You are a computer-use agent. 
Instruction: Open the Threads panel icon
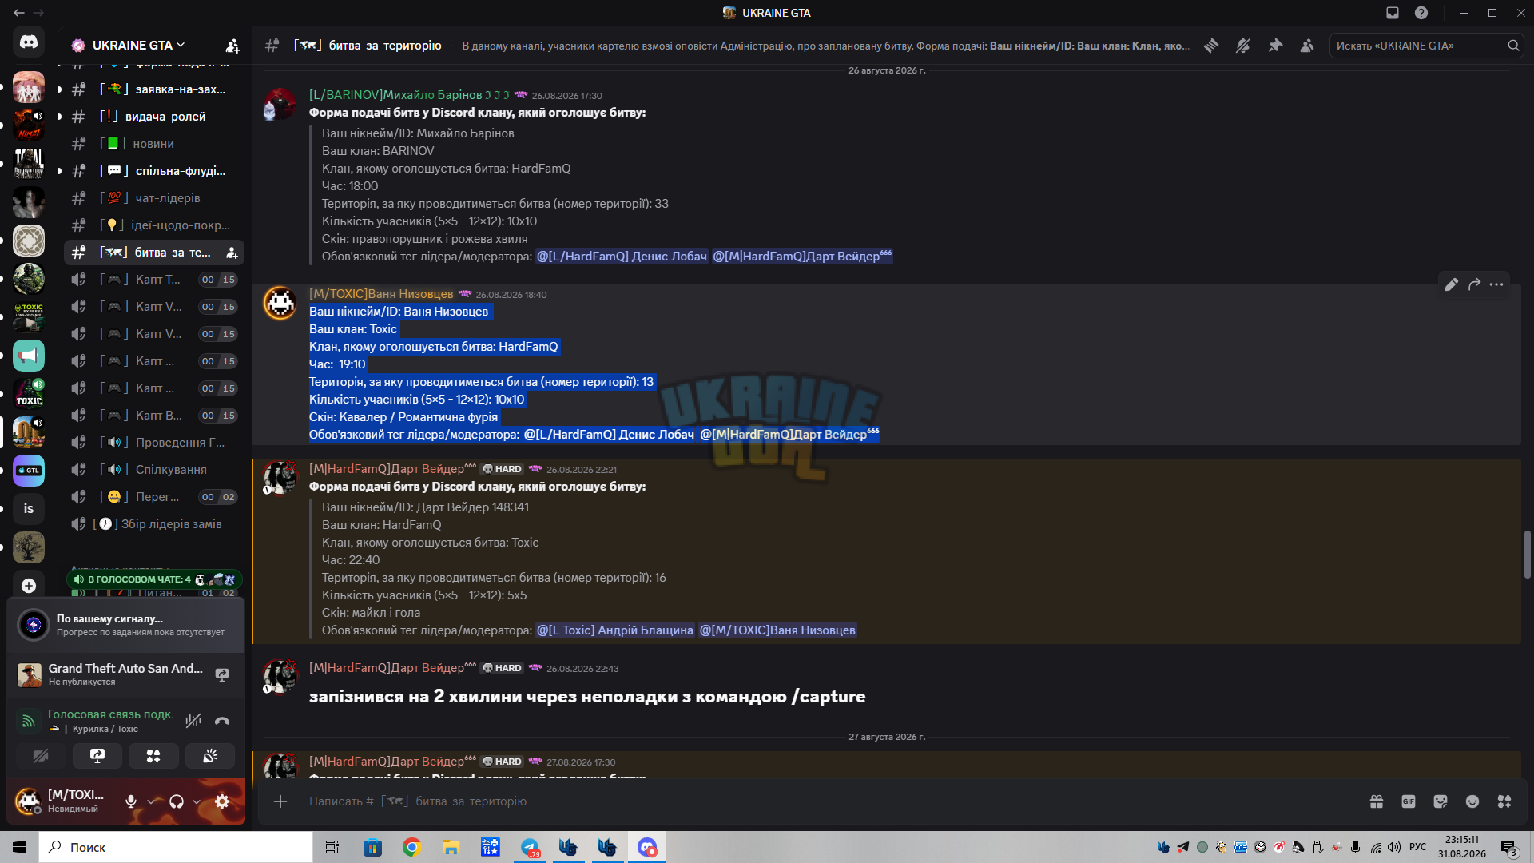(1211, 46)
